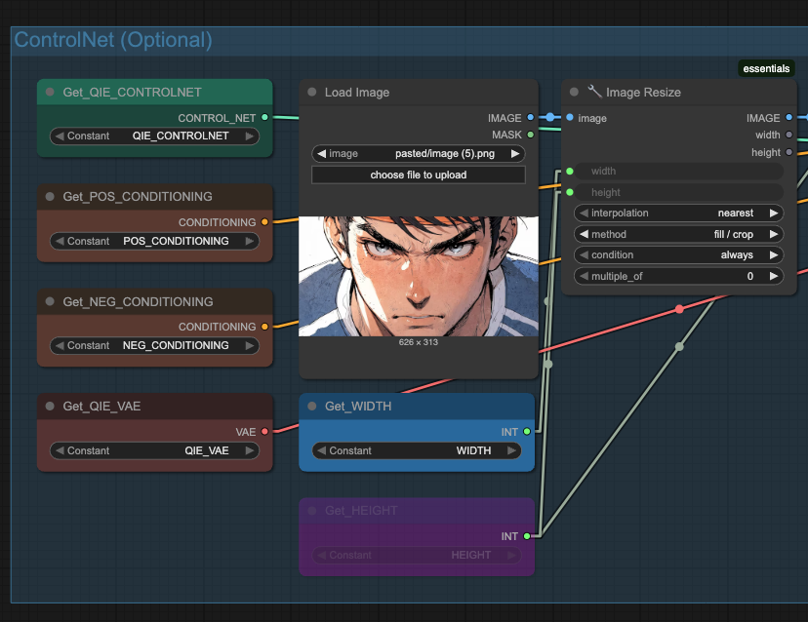Collapse the Get_WIDTH node using its title circle
This screenshot has height=622, width=808.
310,407
